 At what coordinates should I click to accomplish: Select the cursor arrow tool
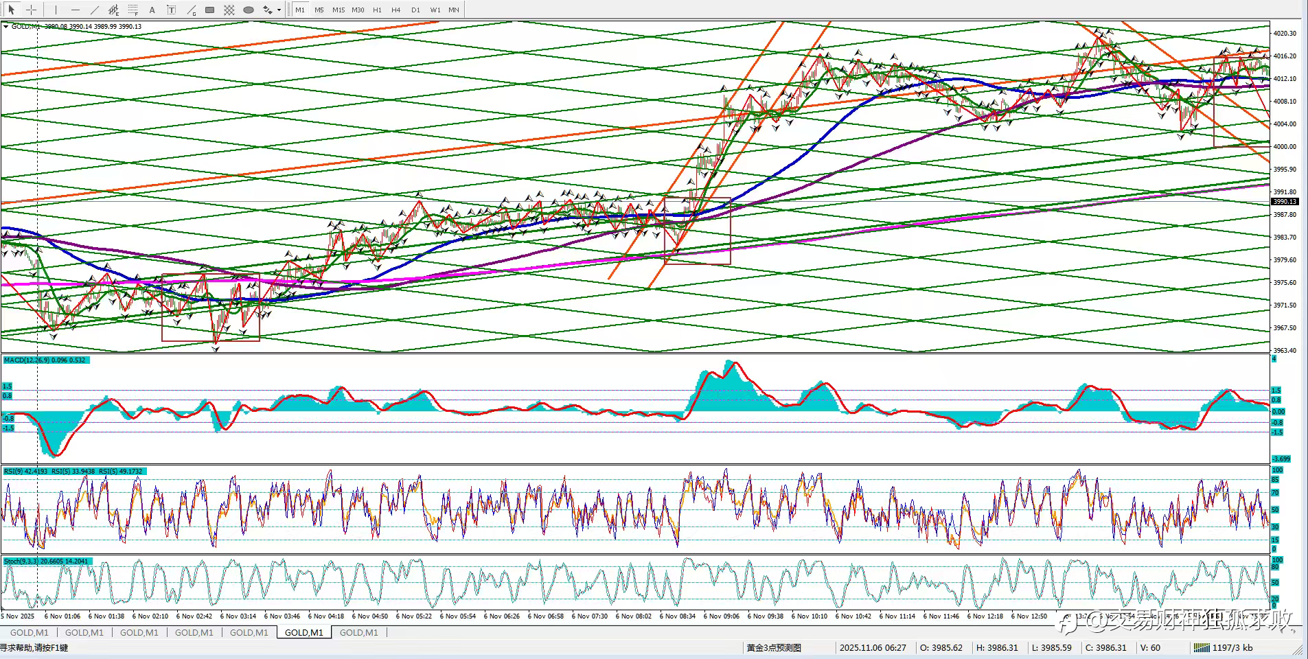(12, 10)
